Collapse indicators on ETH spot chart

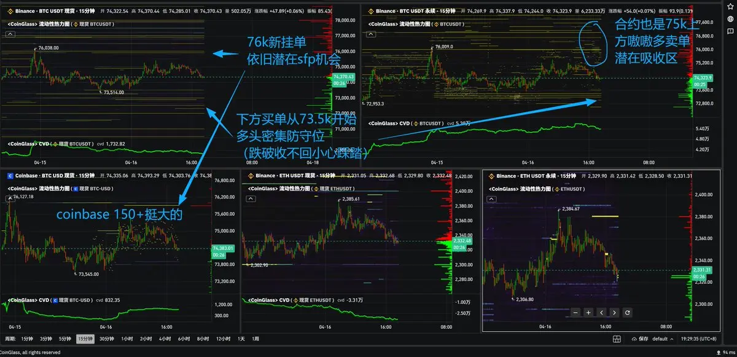pyautogui.click(x=252, y=198)
